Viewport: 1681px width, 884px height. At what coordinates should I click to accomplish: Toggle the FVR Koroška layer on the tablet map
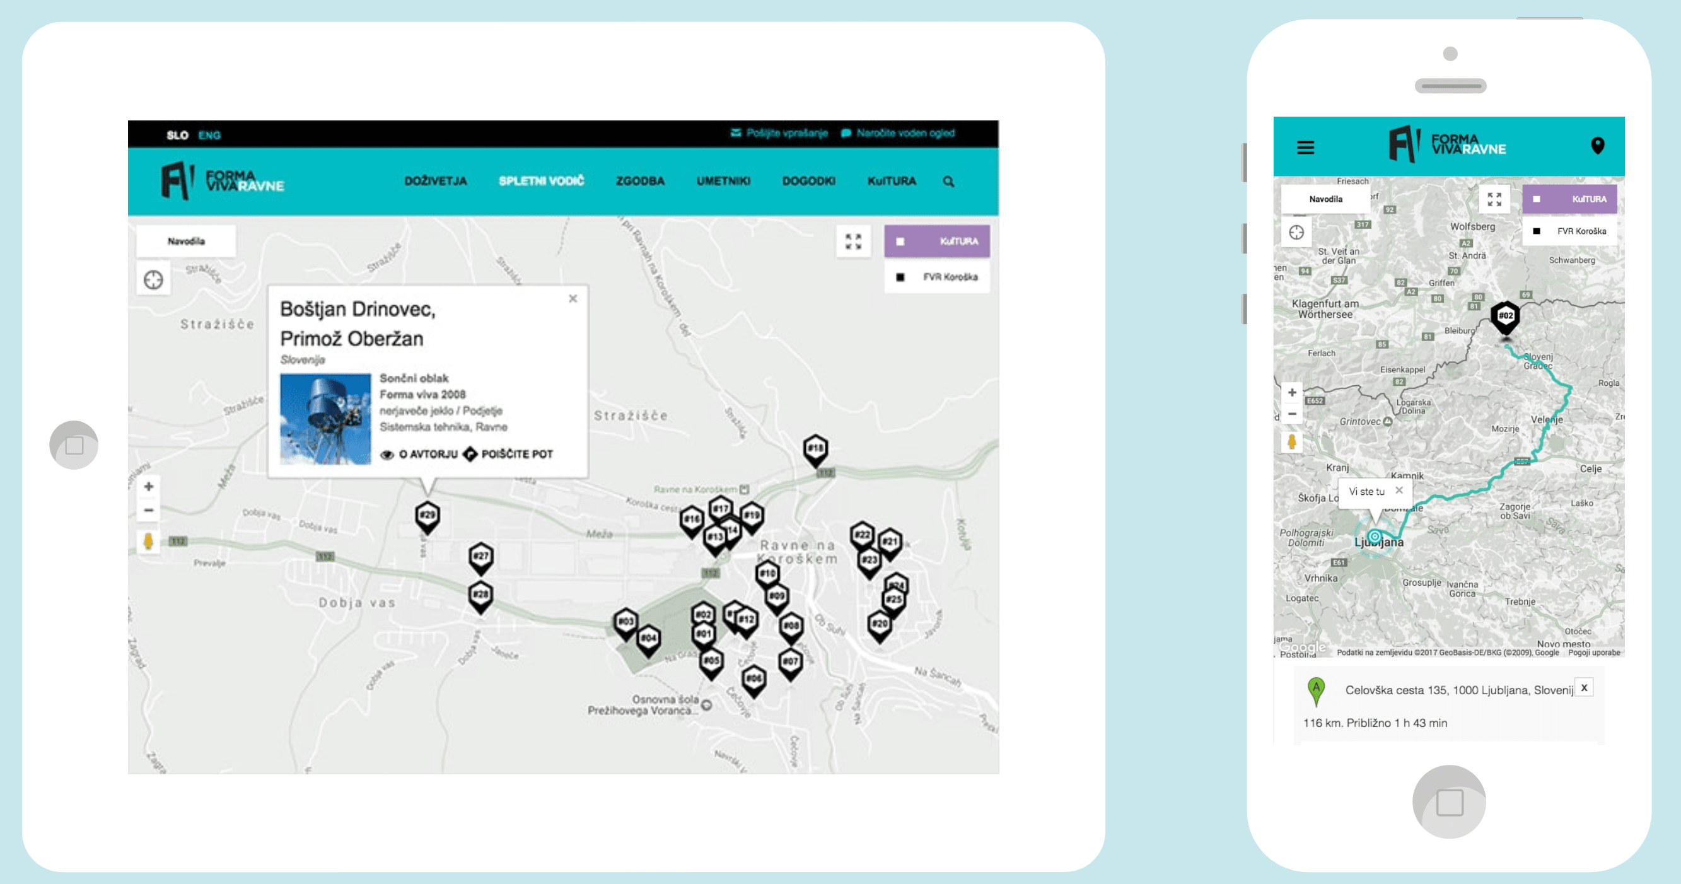(x=936, y=277)
